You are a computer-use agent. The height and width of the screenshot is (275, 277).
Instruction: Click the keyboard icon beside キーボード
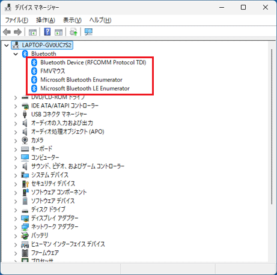pos(25,149)
